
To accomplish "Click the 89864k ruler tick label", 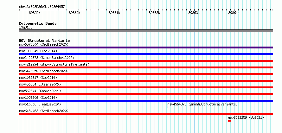I will (234, 13).
